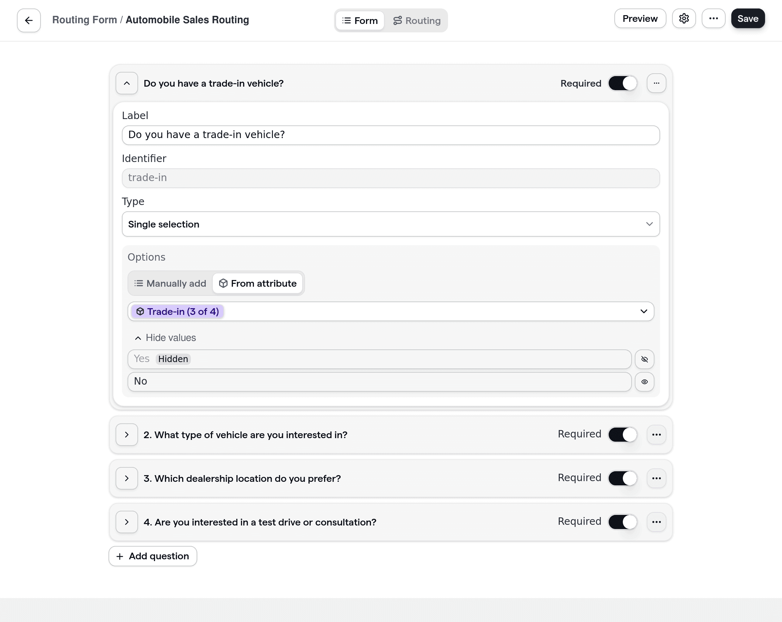Click the Add question option
This screenshot has width=782, height=622.
coord(152,556)
